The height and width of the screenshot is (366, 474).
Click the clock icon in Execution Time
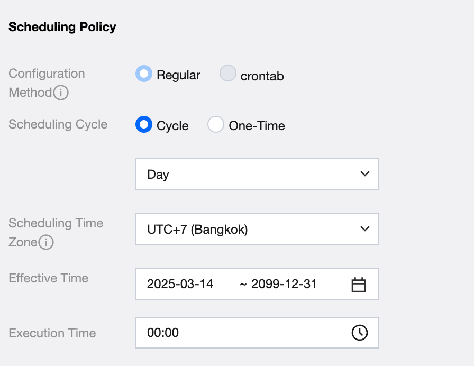click(x=359, y=333)
